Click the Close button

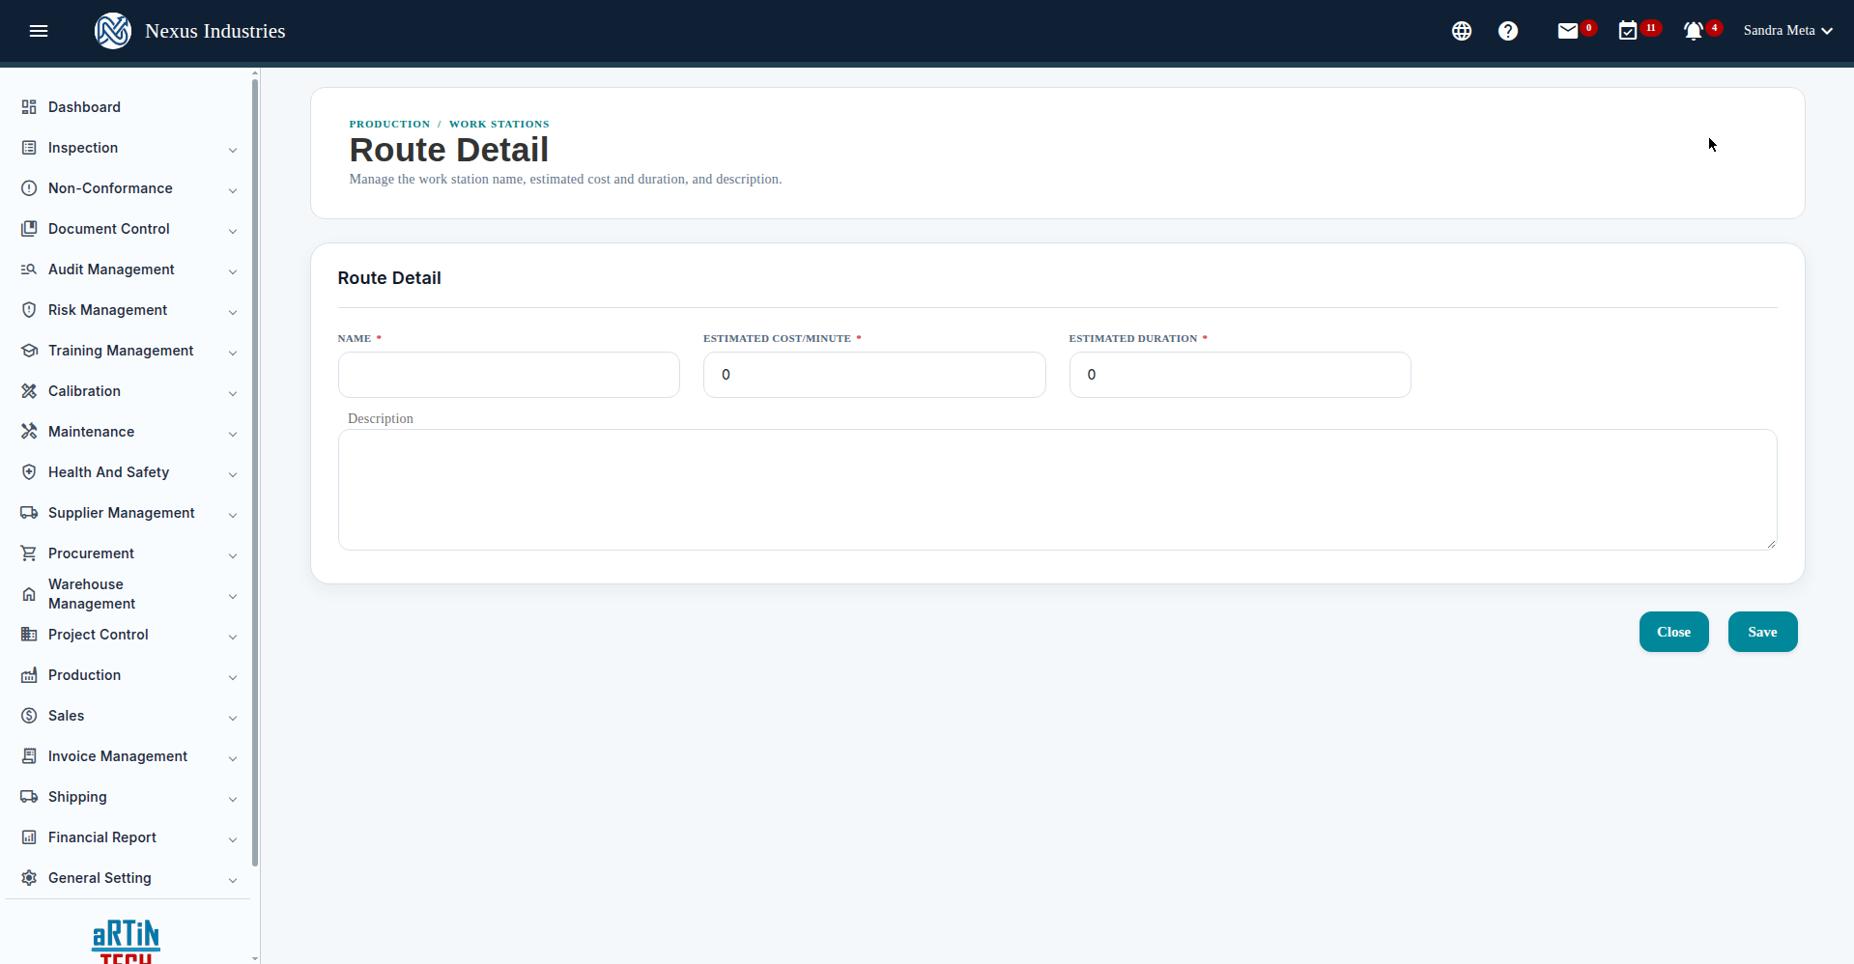(1673, 632)
